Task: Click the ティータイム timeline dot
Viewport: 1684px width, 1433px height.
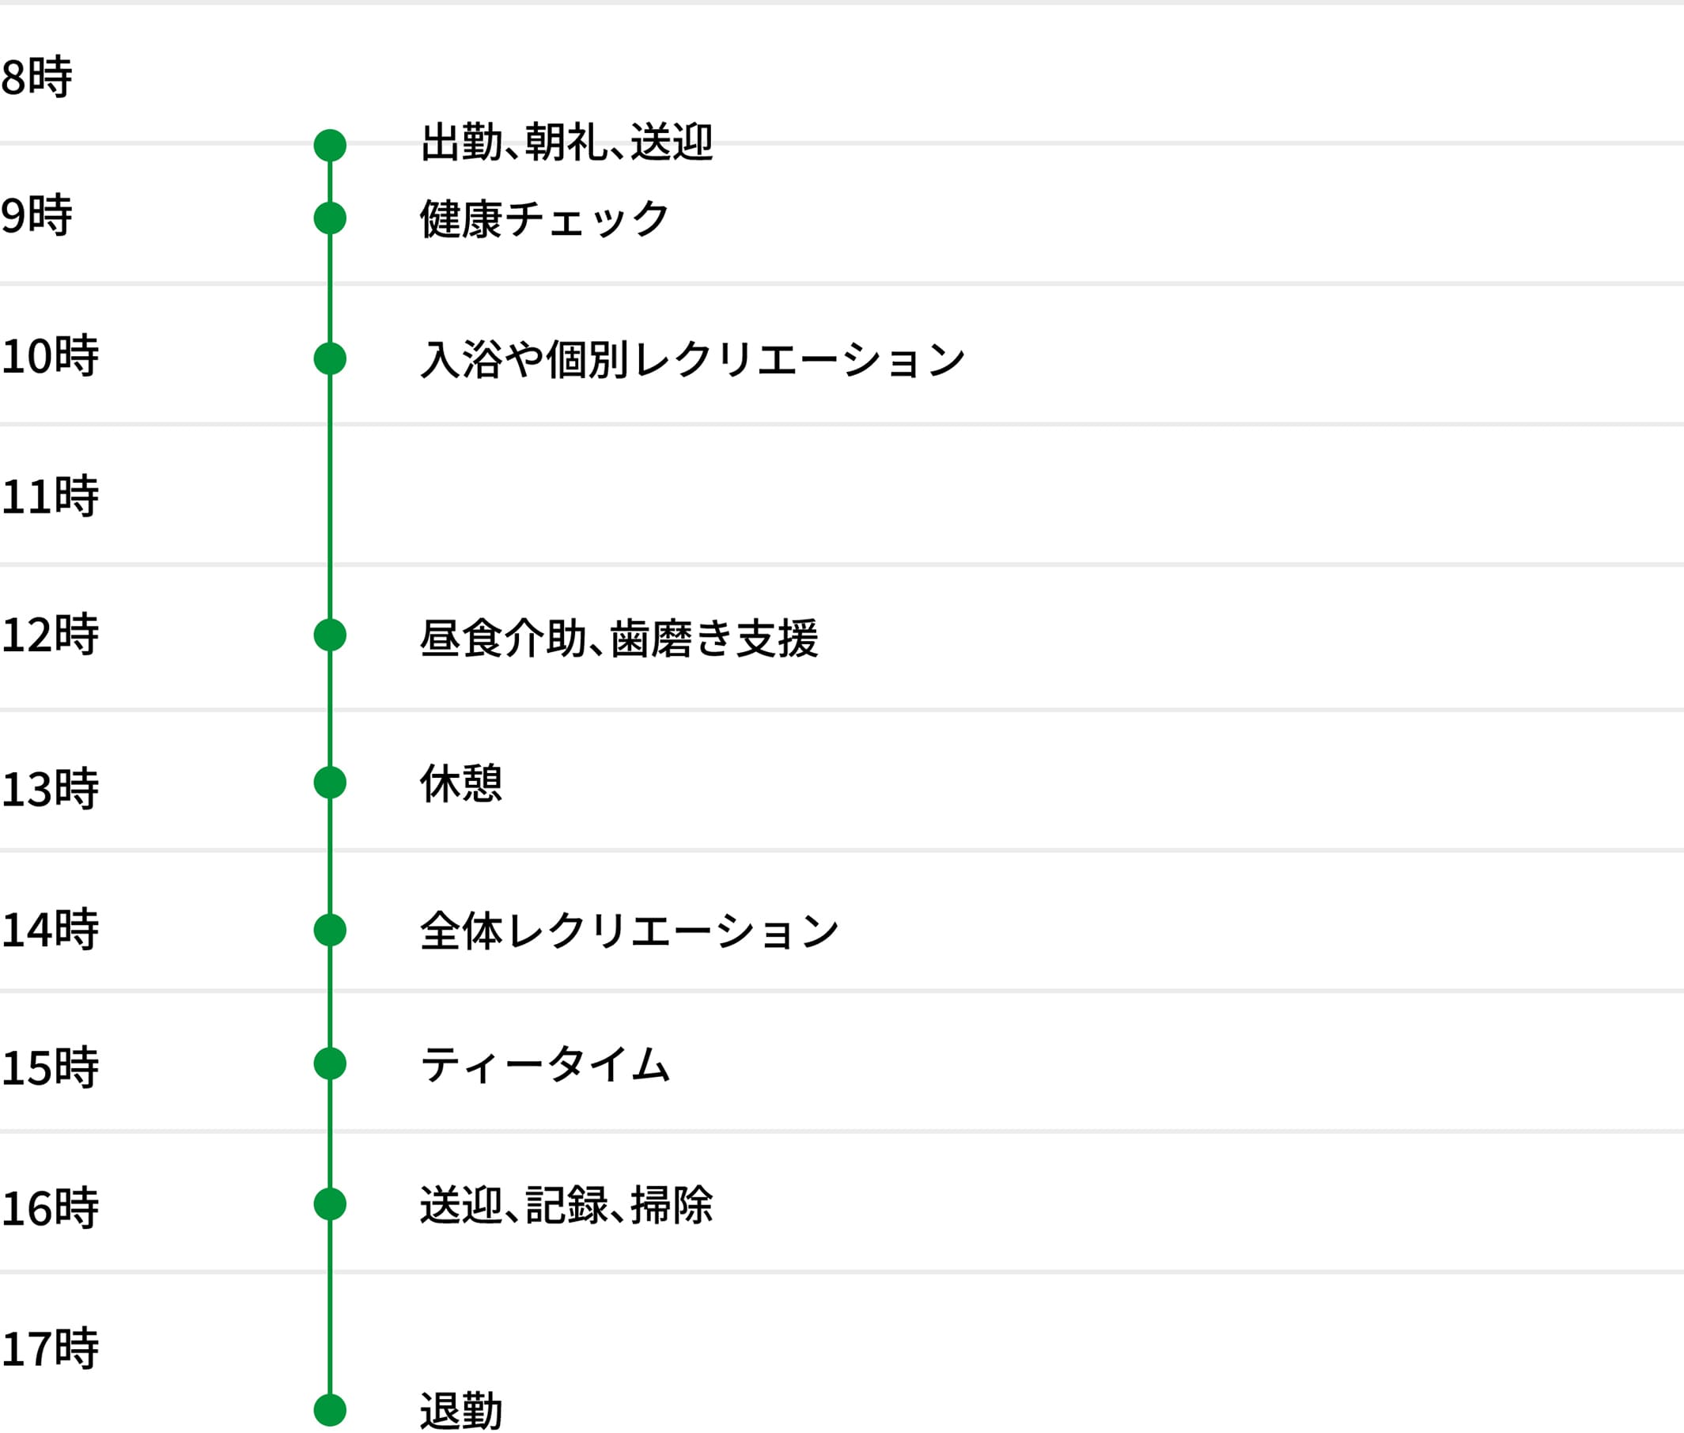Action: tap(330, 1063)
